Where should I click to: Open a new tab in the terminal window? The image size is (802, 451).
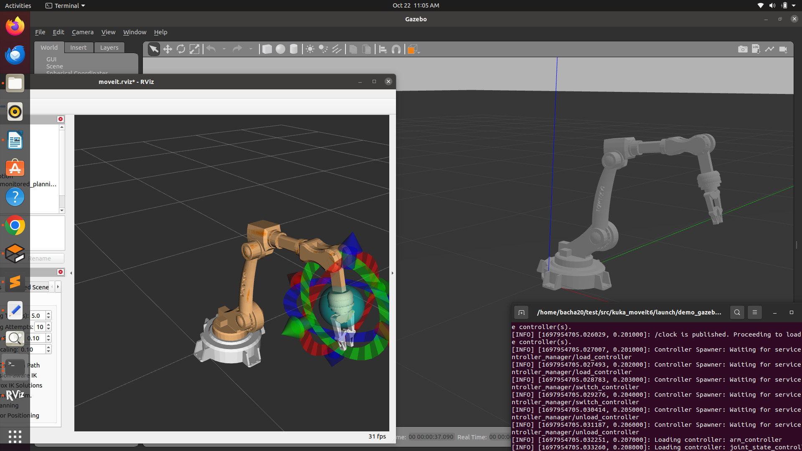[521, 312]
